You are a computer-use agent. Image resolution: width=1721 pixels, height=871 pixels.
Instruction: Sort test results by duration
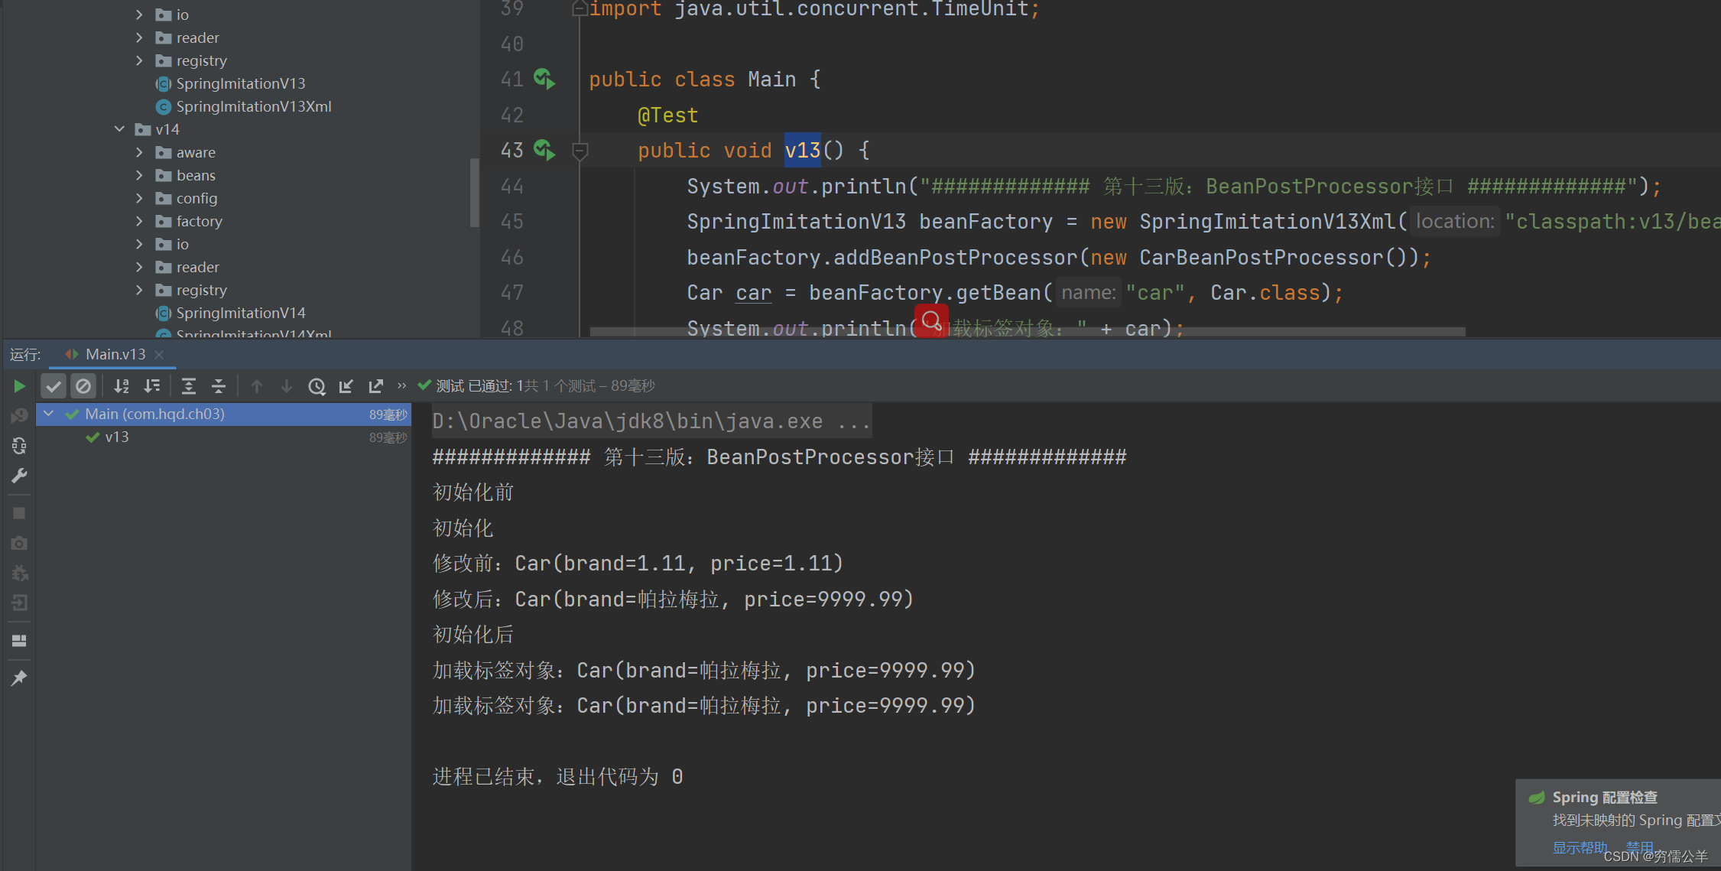[152, 386]
